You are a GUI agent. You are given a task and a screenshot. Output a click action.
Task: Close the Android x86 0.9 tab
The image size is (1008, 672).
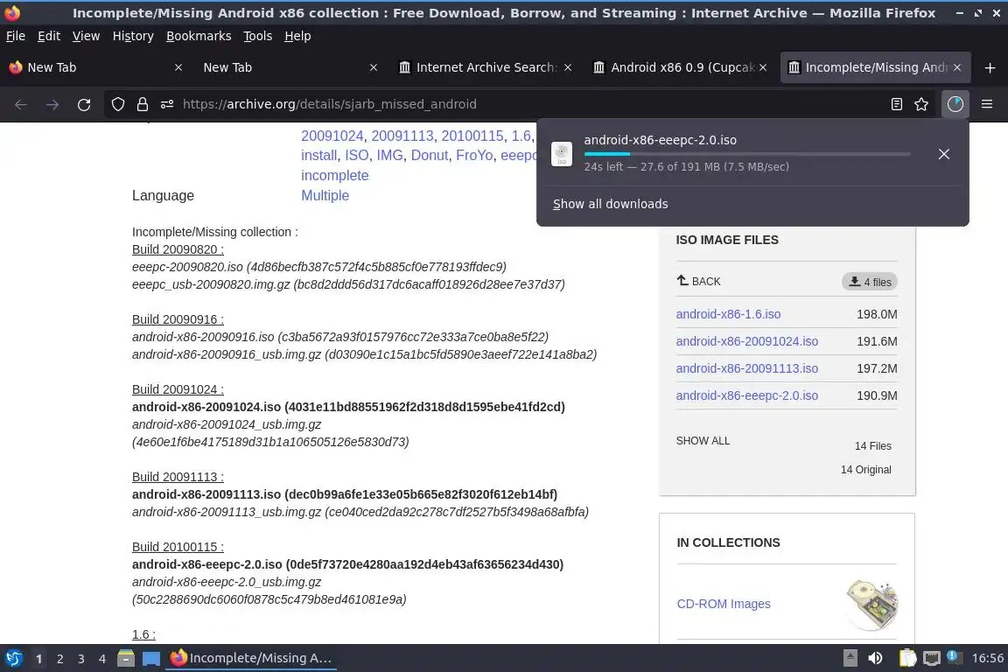762,67
